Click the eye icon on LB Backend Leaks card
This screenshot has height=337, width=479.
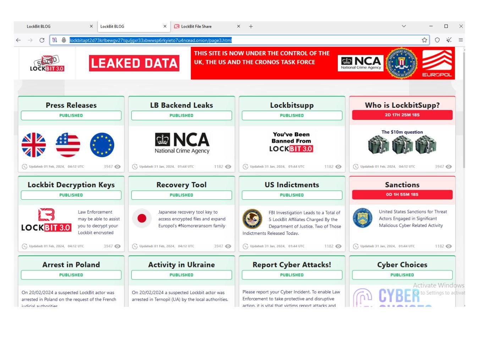[228, 167]
